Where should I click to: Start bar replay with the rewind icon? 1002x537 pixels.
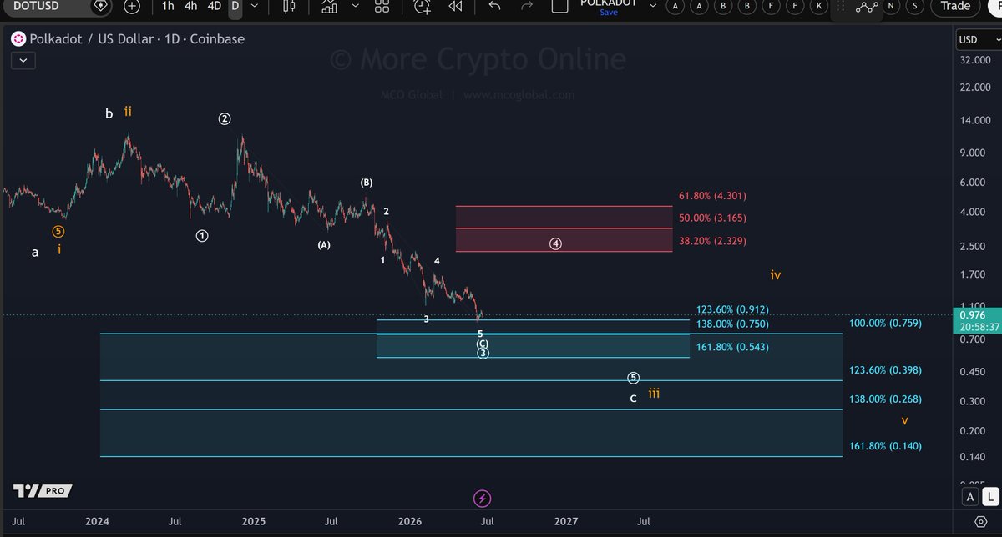(x=455, y=6)
